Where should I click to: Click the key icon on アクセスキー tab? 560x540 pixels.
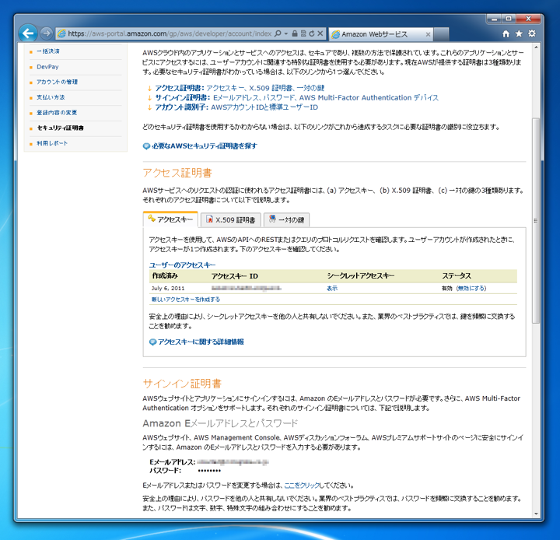point(152,219)
